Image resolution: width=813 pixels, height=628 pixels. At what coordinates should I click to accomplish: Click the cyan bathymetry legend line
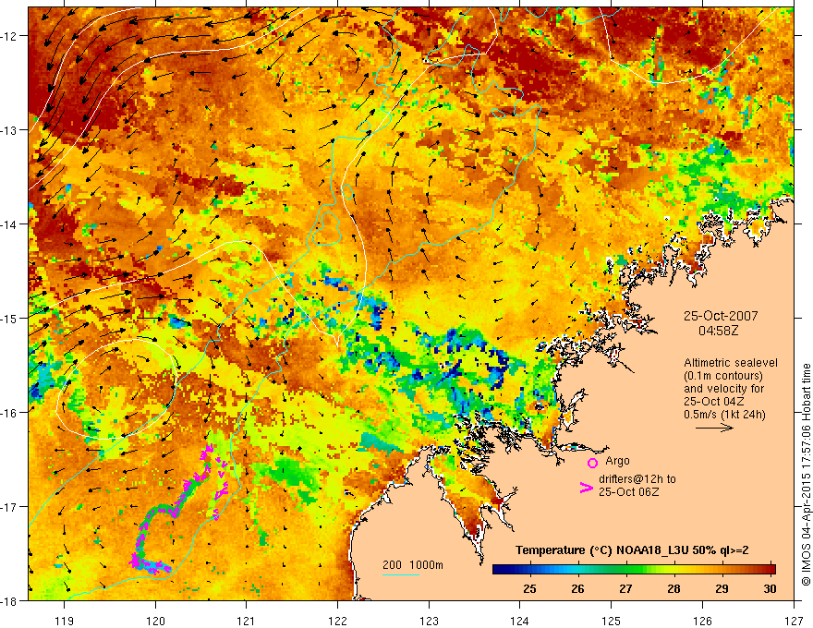pos(401,574)
